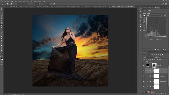Open the Image menu
Image resolution: width=169 pixels, height=95 pixels.
point(12,1)
